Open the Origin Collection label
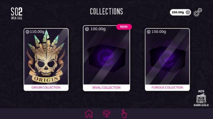 tap(46, 88)
